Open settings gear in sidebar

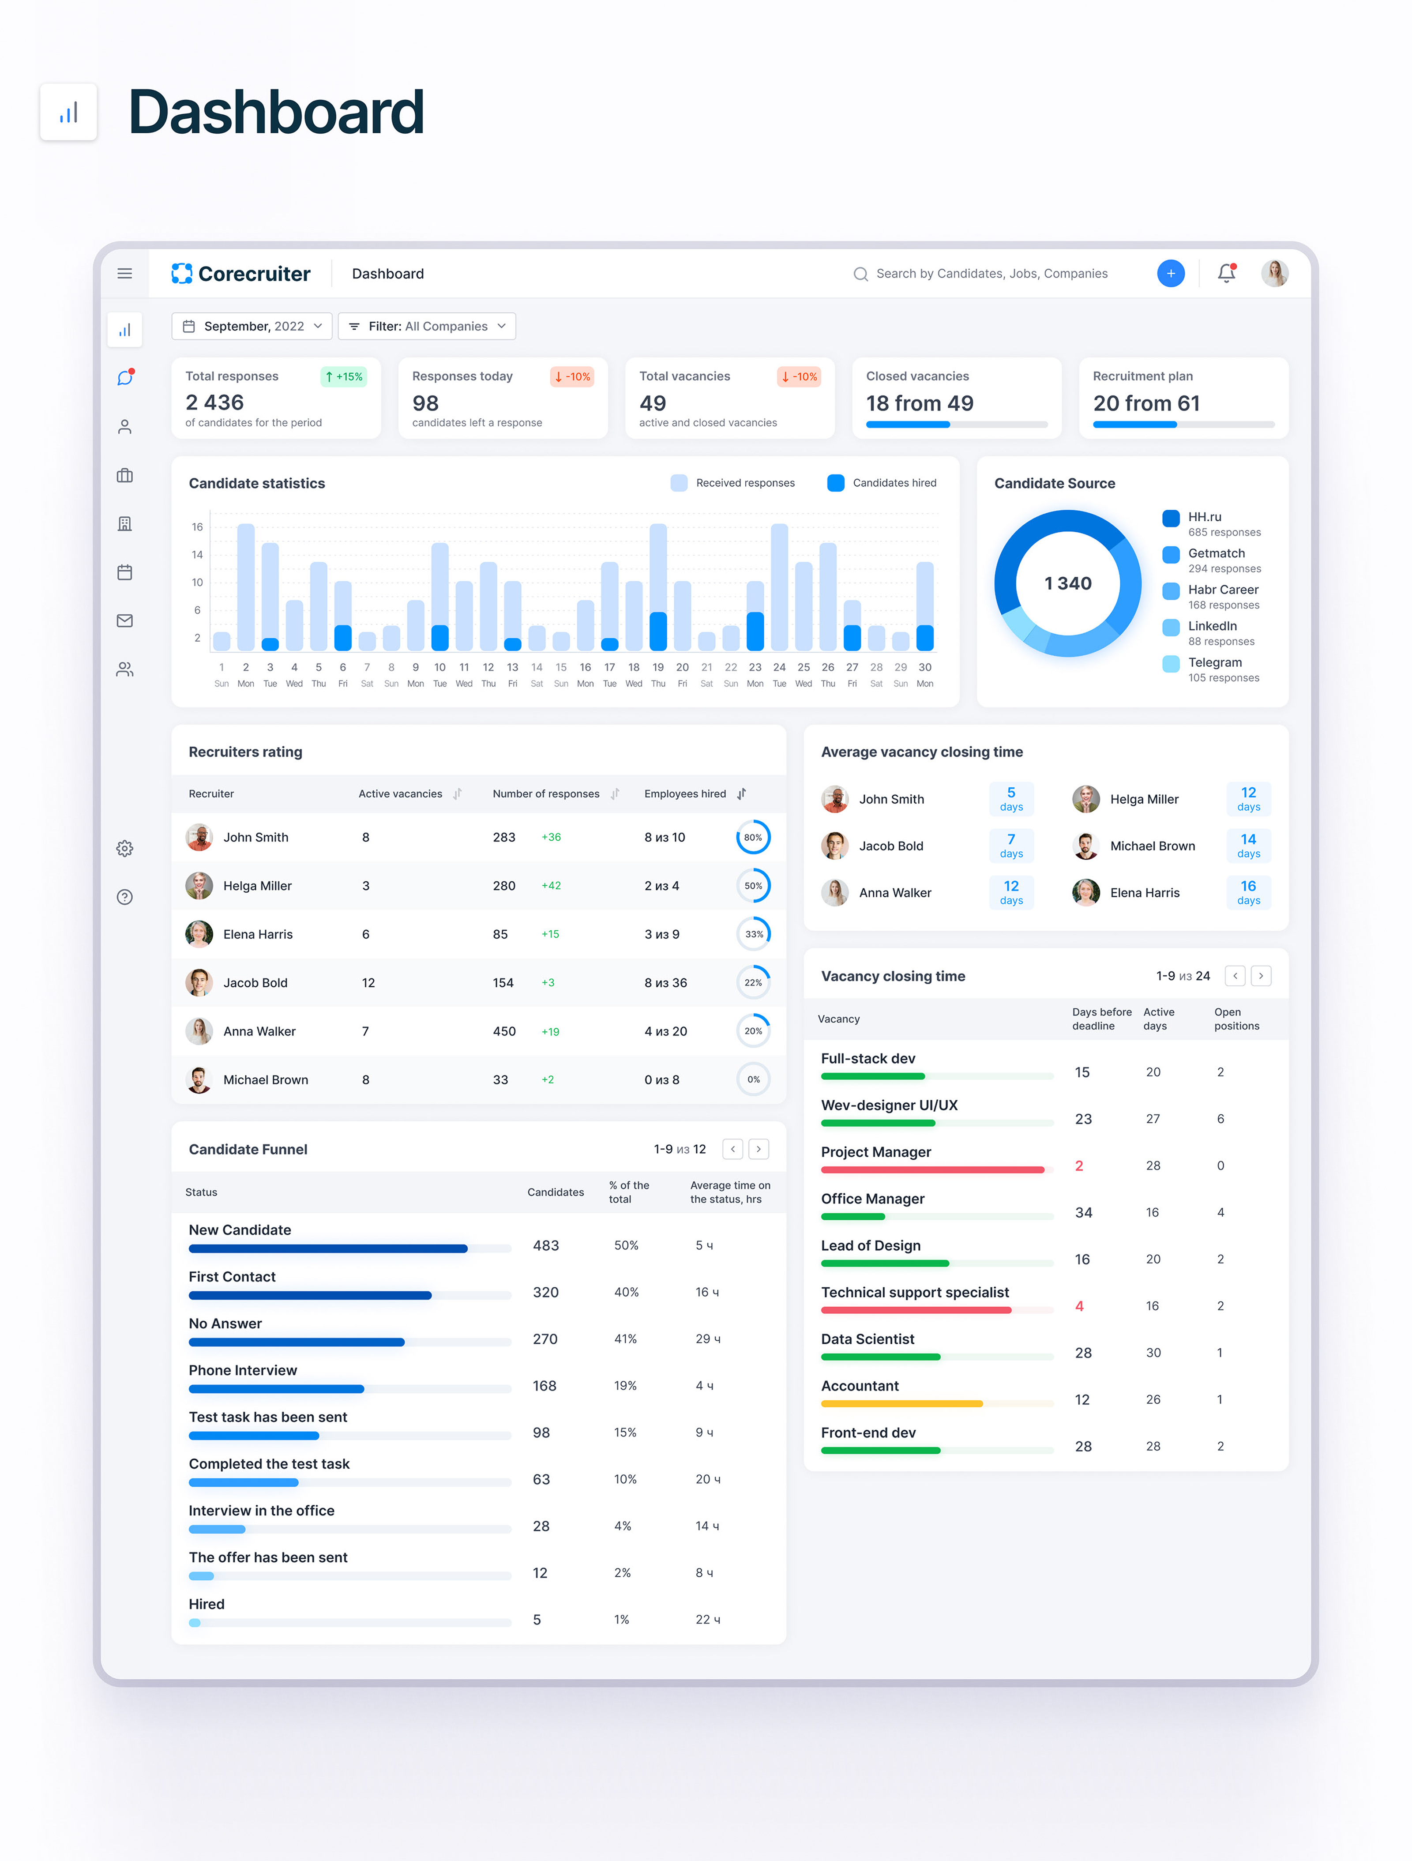124,848
